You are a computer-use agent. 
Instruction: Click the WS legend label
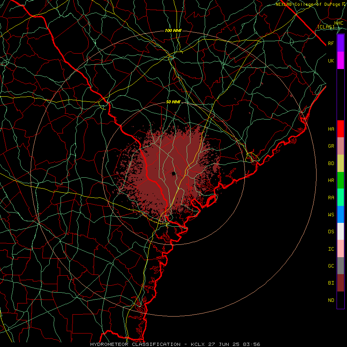click(331, 214)
